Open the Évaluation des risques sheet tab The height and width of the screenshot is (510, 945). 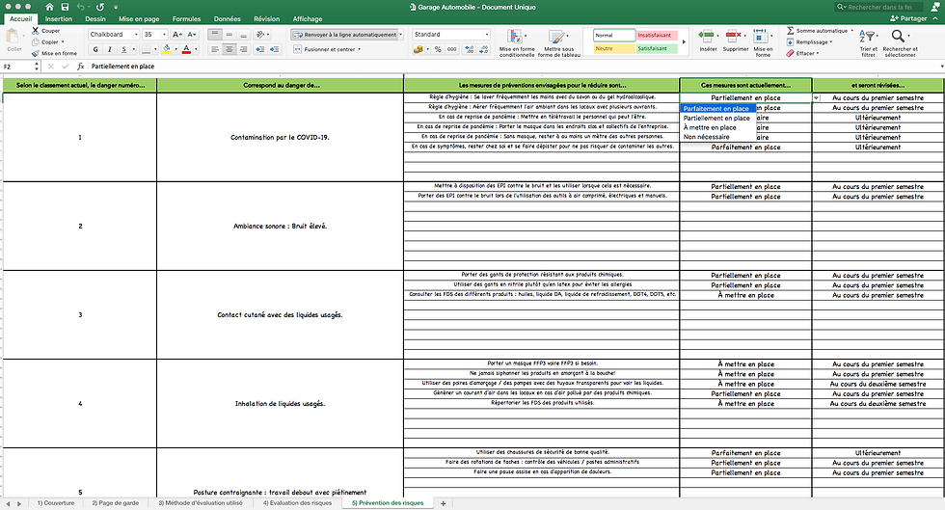click(297, 502)
